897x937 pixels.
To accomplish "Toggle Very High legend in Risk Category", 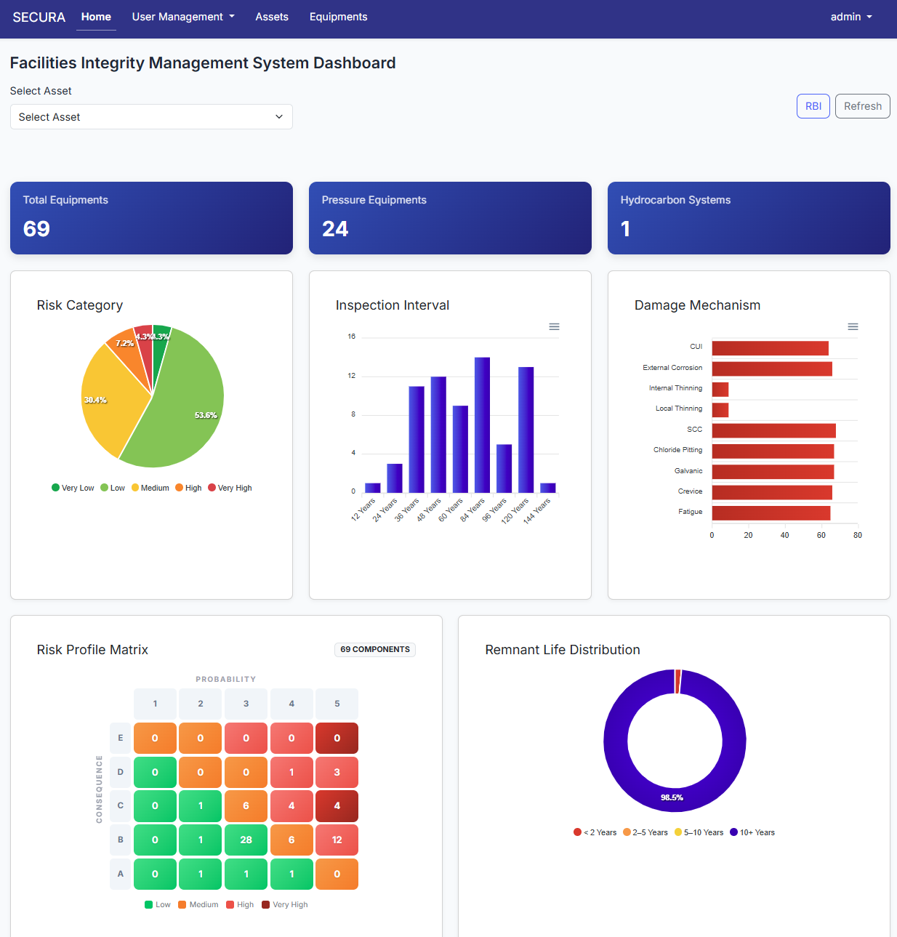I will 230,488.
